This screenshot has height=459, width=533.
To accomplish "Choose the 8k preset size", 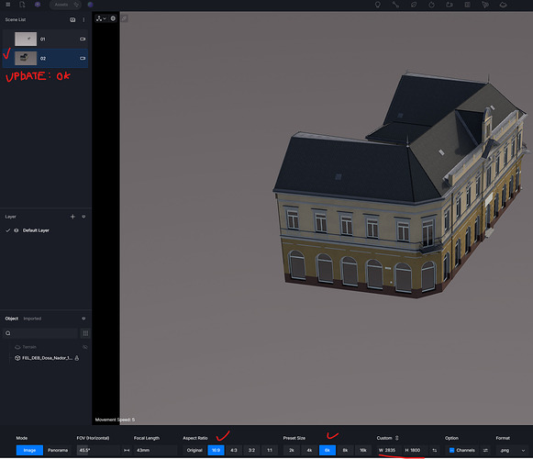I will pyautogui.click(x=345, y=450).
